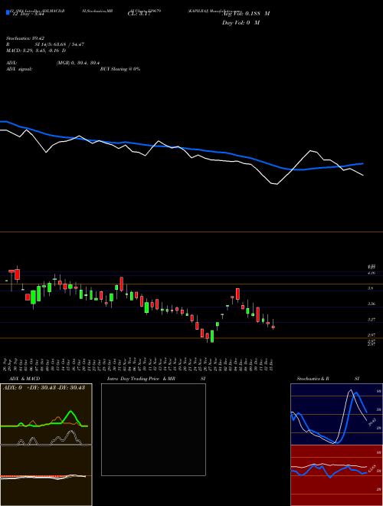Click the blue 12-day SMA legend square

click(x=8, y=13)
